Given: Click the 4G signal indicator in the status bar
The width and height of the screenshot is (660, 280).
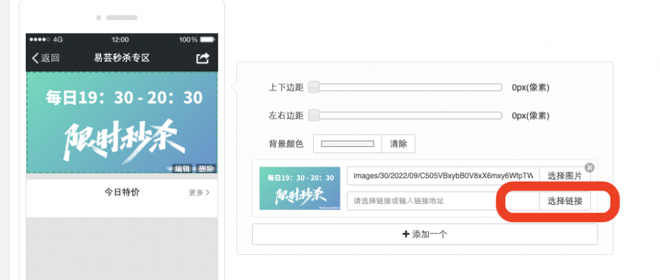Looking at the screenshot, I should click(46, 39).
